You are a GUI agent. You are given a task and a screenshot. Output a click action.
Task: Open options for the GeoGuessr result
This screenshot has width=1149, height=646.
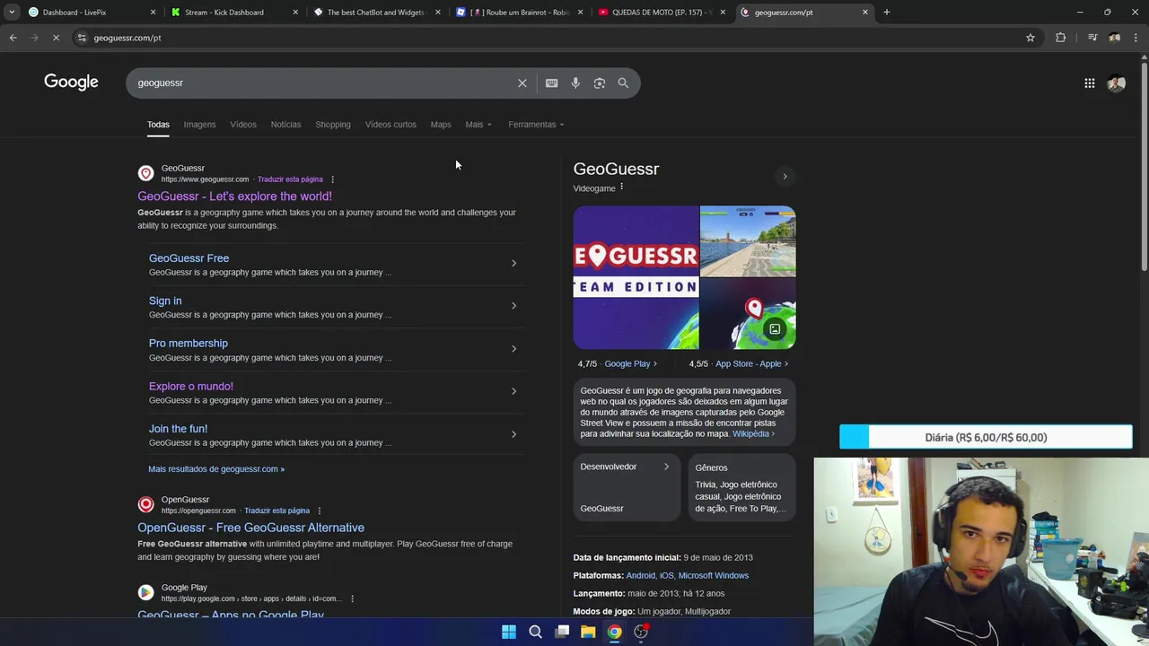332,179
